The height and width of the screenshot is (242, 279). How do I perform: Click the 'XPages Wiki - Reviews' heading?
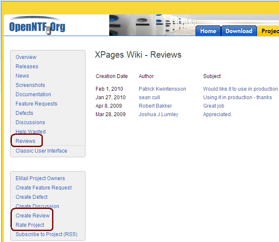pos(138,55)
